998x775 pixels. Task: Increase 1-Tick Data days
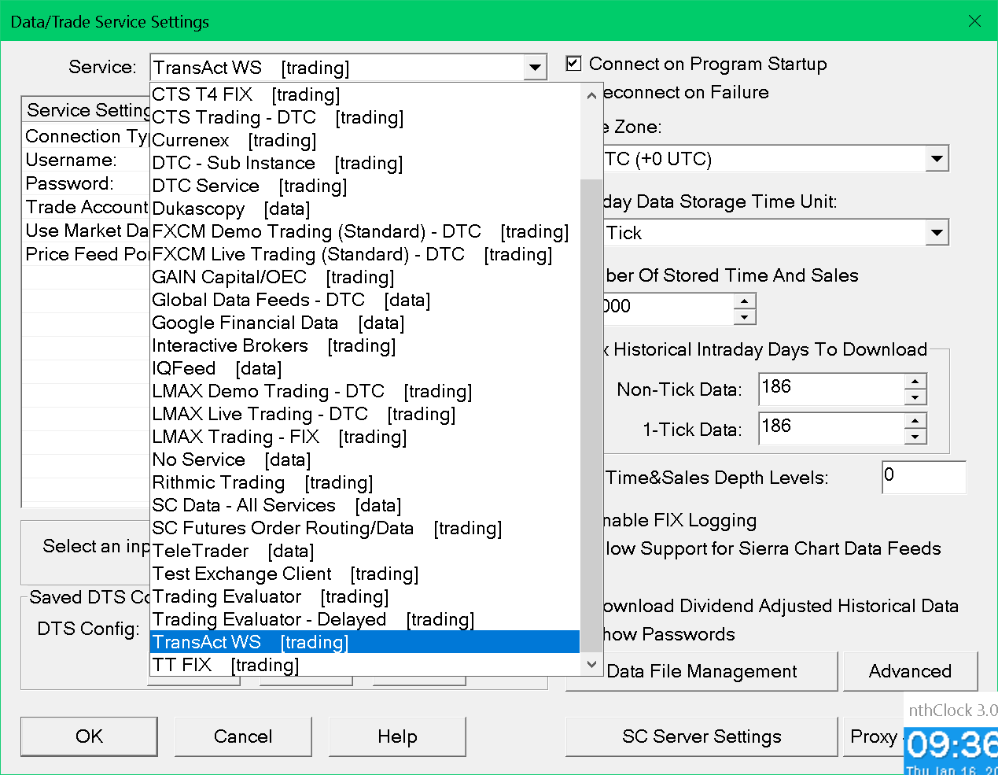click(915, 422)
